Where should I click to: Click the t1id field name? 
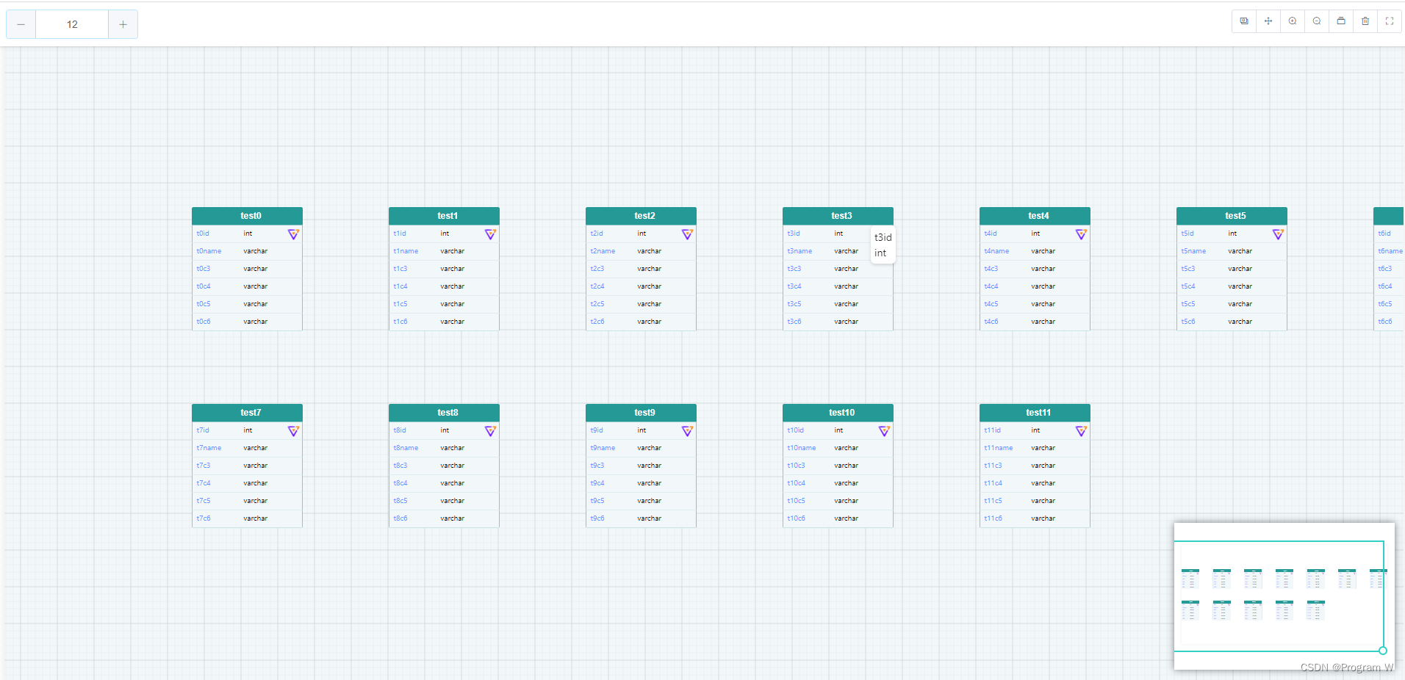click(400, 234)
